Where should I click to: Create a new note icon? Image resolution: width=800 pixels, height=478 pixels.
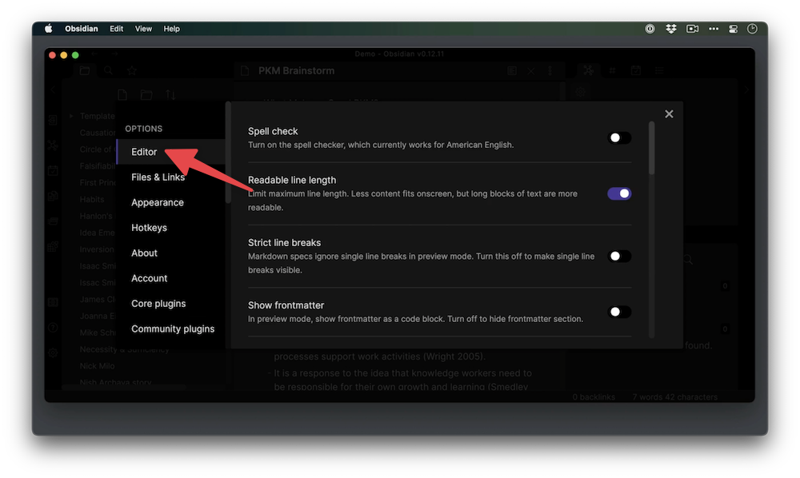[122, 95]
